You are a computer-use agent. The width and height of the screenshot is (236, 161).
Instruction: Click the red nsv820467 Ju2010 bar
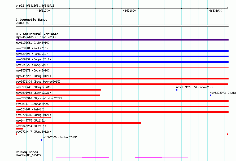coord(122,112)
